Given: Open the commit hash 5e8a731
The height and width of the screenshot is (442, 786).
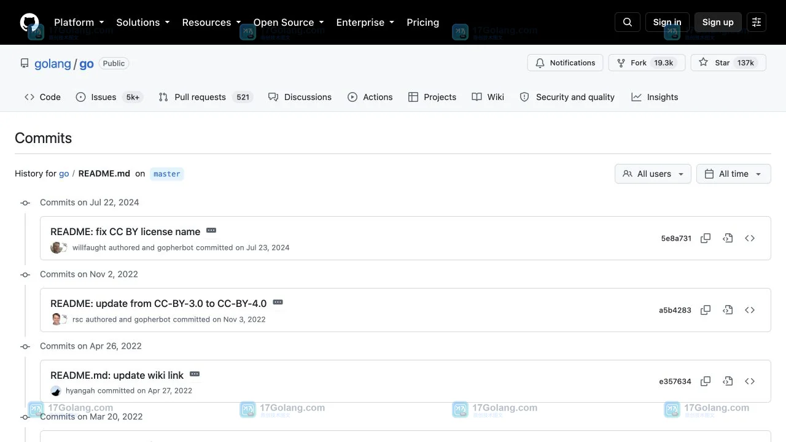Looking at the screenshot, I should pos(676,238).
